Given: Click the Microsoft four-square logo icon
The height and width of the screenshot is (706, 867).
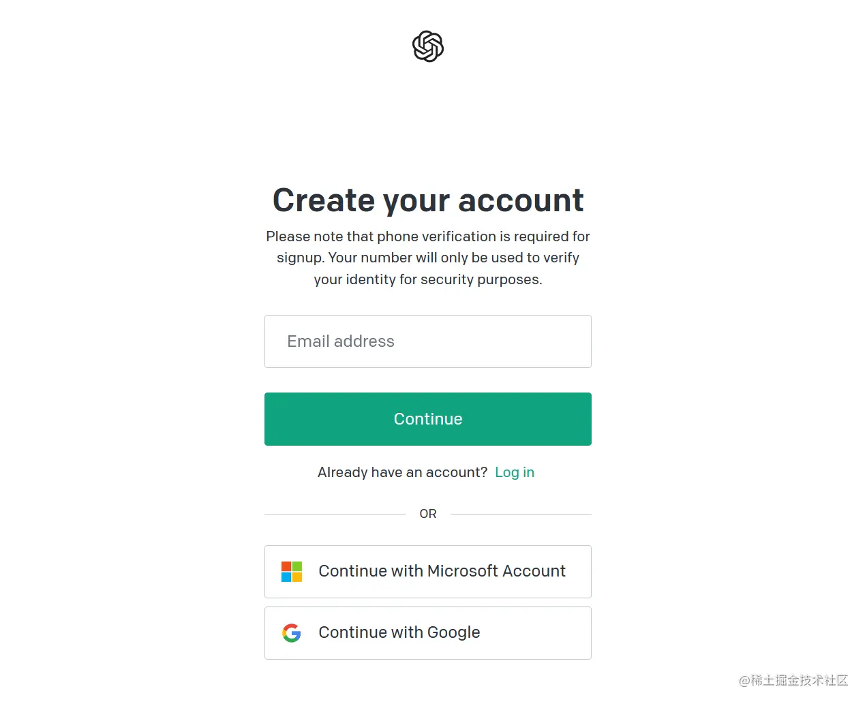Looking at the screenshot, I should point(292,572).
